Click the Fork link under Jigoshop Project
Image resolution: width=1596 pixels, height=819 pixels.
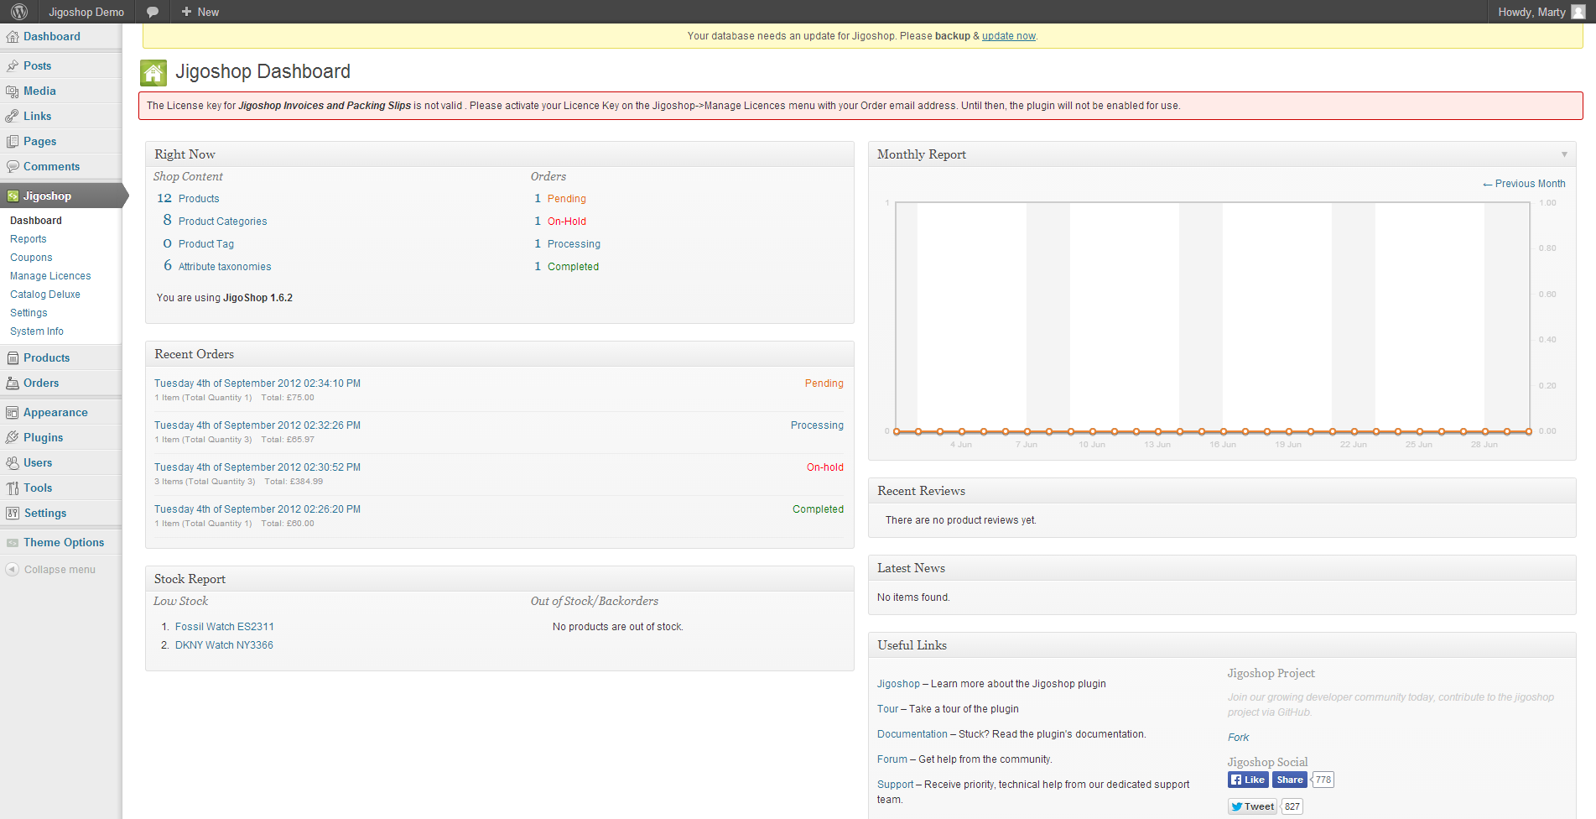click(x=1238, y=738)
